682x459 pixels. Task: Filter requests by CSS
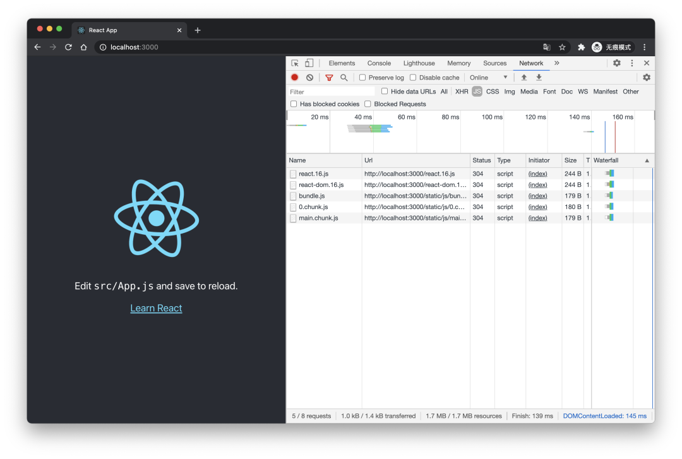(493, 92)
